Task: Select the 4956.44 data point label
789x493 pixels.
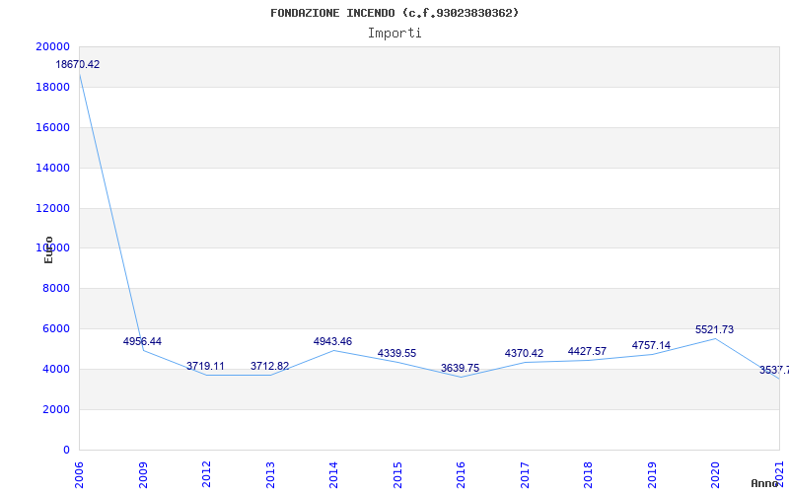Action: pos(142,342)
